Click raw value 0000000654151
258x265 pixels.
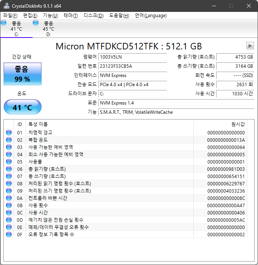[x=226, y=177]
